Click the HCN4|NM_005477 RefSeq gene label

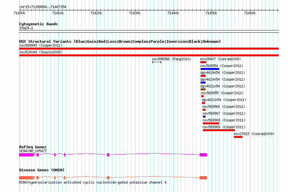33,151
